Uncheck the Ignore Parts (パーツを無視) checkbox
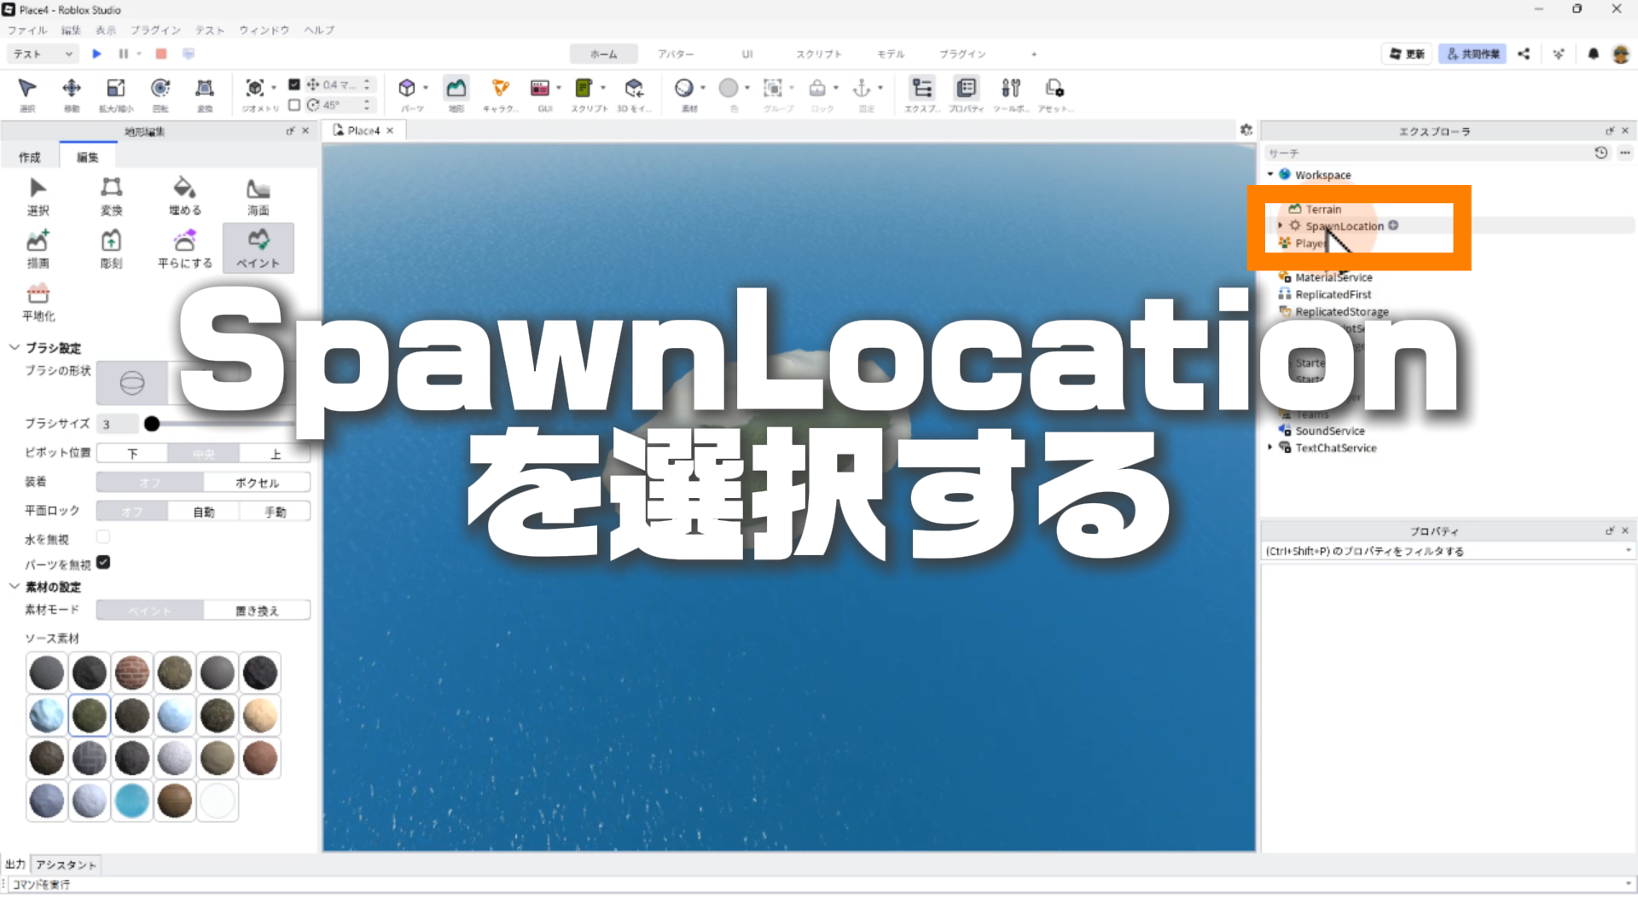 (x=103, y=563)
